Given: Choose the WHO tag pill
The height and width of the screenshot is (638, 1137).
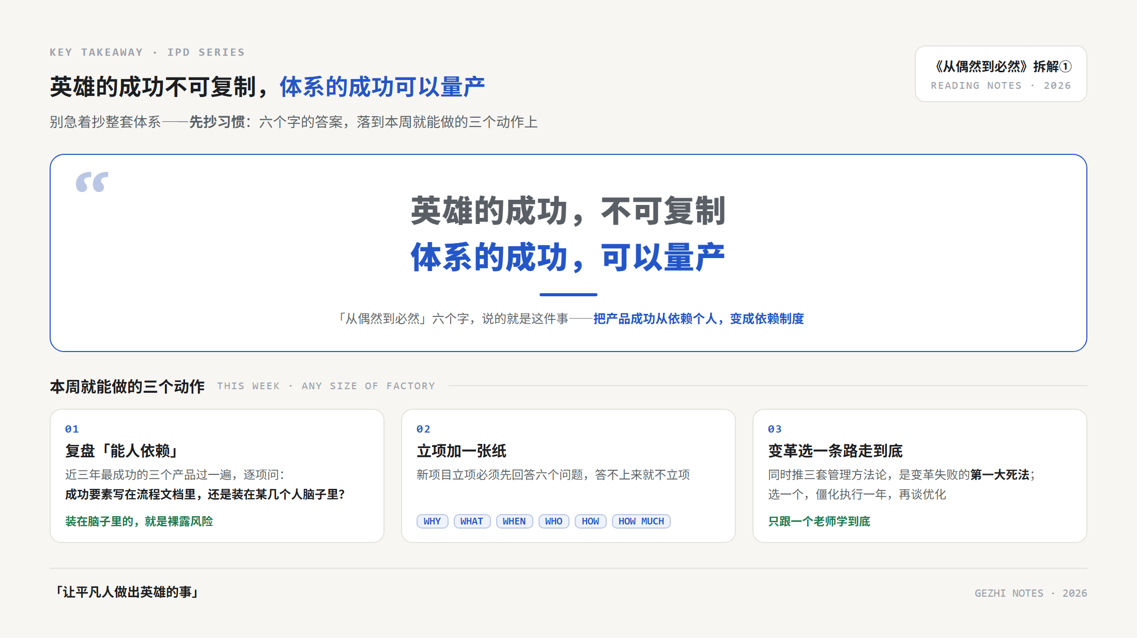Looking at the screenshot, I should (x=554, y=521).
